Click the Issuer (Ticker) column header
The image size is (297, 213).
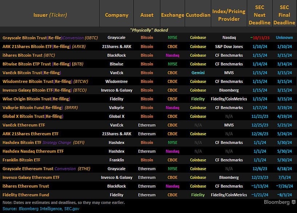pos(50,15)
